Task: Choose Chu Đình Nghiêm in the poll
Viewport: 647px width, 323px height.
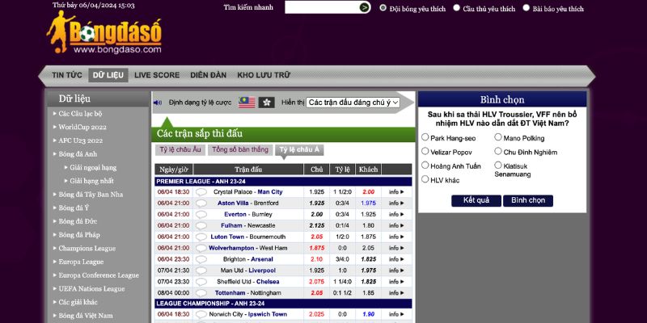Action: 497,152
